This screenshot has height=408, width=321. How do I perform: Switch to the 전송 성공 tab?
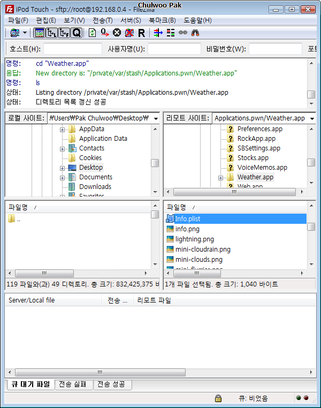pyautogui.click(x=111, y=384)
